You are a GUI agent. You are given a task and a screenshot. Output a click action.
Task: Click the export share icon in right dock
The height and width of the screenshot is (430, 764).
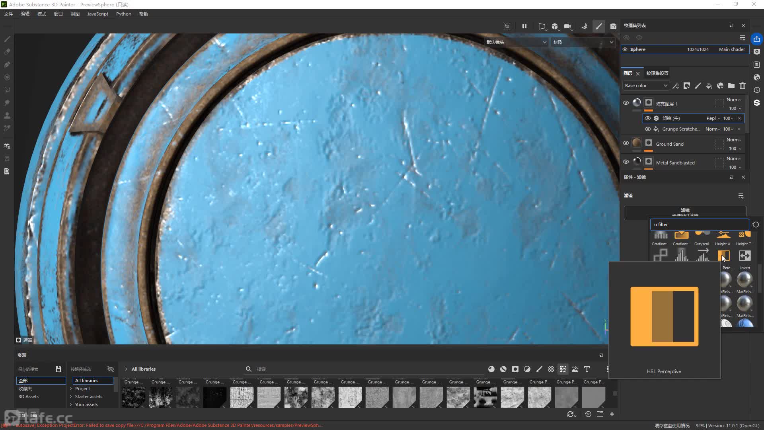point(757,39)
